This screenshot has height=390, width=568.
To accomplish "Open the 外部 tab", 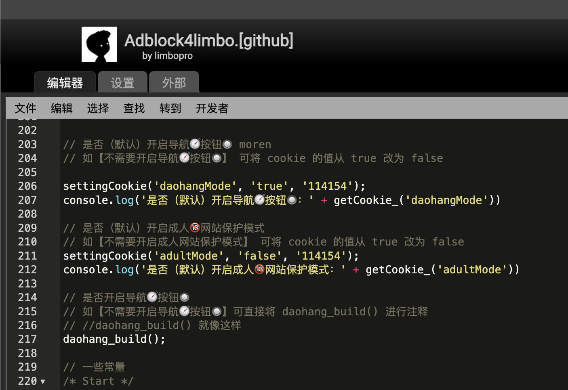I will [174, 82].
